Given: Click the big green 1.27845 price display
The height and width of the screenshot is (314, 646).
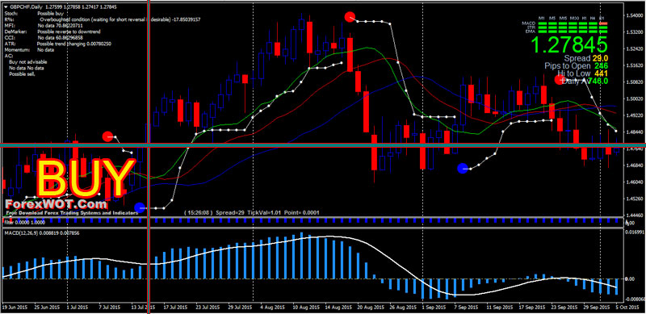Looking at the screenshot, I should click(569, 44).
